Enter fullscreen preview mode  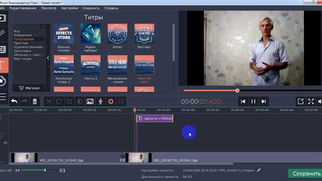tap(311, 101)
